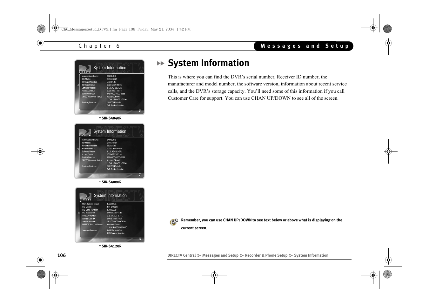Click breadcrumb arrow after Messages and Setup in footer
This screenshot has height=303, width=429.
tap(242, 256)
